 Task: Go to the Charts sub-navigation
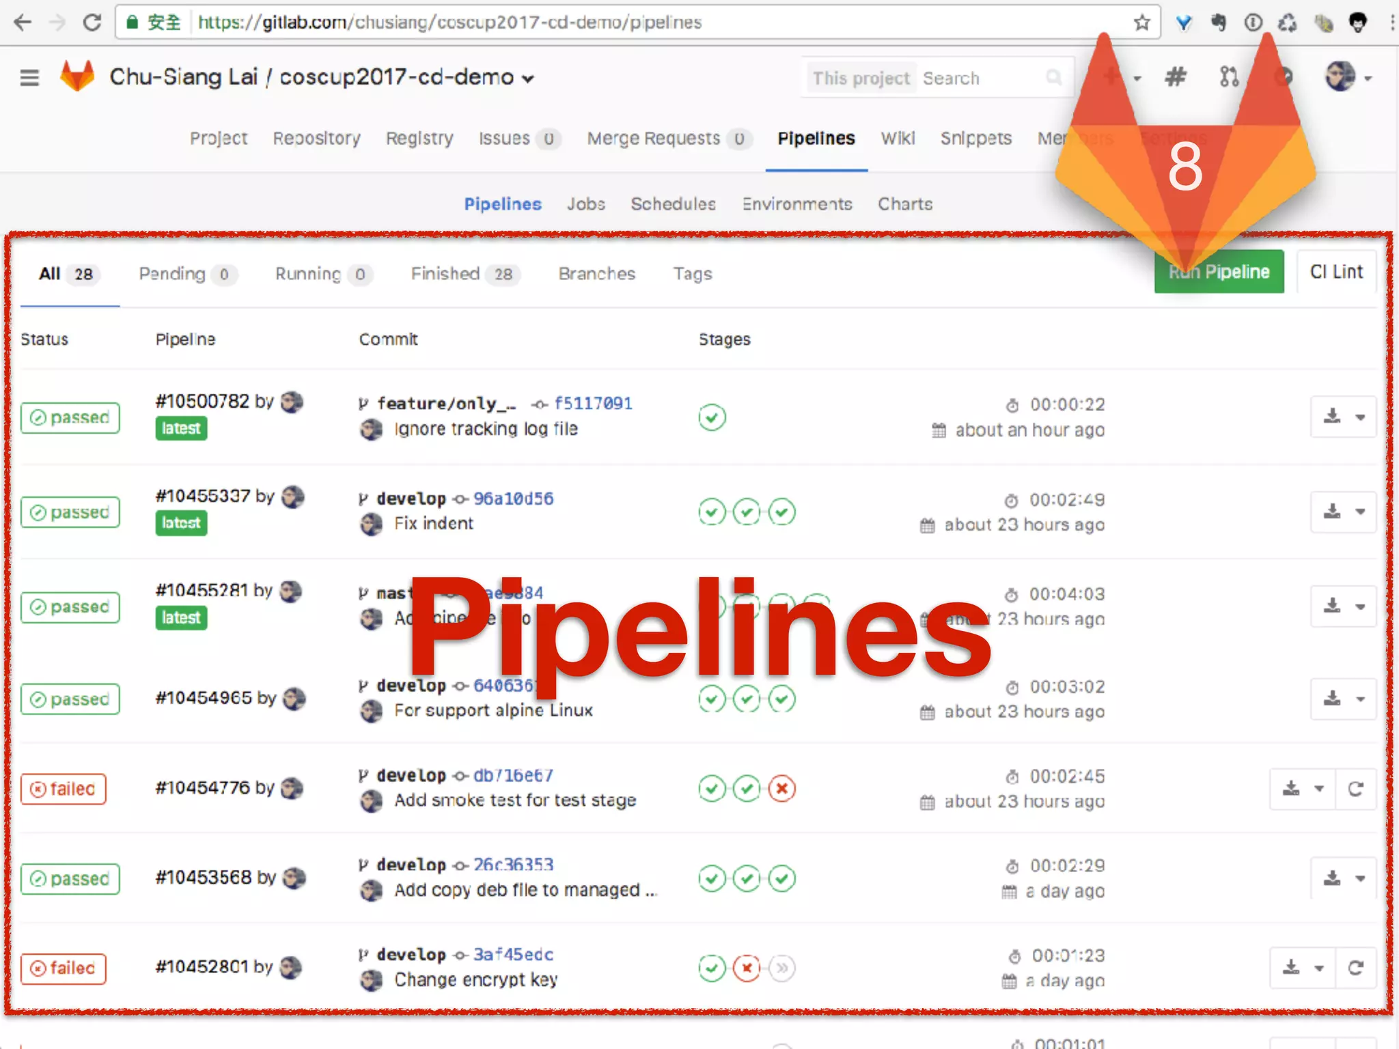click(905, 204)
